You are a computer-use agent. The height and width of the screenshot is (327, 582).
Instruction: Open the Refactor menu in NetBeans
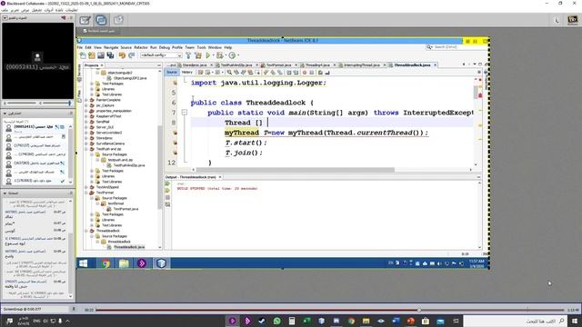tap(141, 47)
